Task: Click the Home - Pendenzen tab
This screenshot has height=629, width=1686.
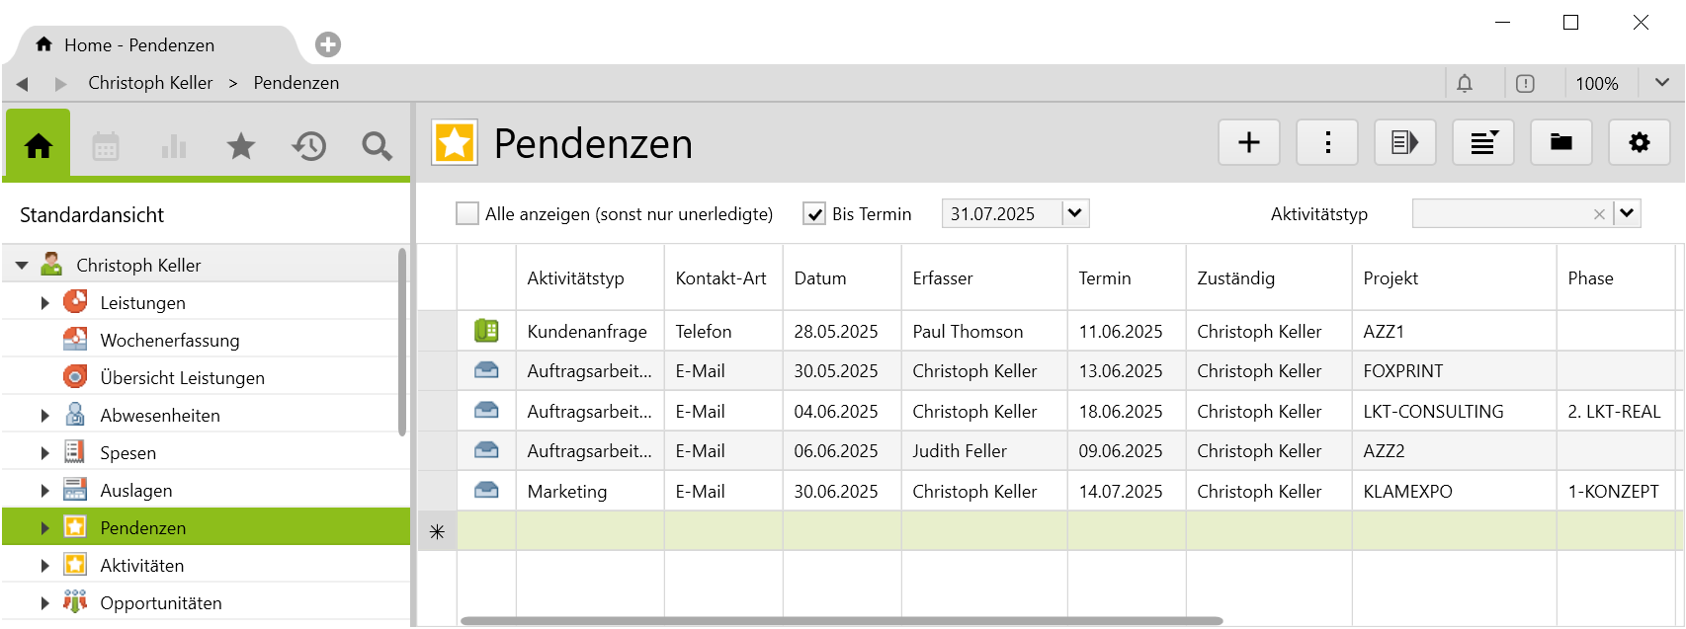Action: [x=138, y=45]
